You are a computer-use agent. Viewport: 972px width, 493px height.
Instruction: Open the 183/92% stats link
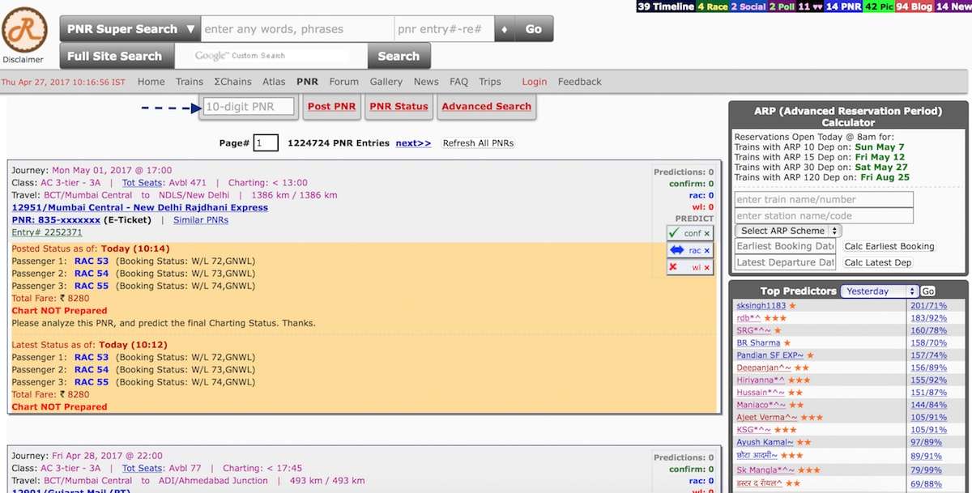click(929, 318)
